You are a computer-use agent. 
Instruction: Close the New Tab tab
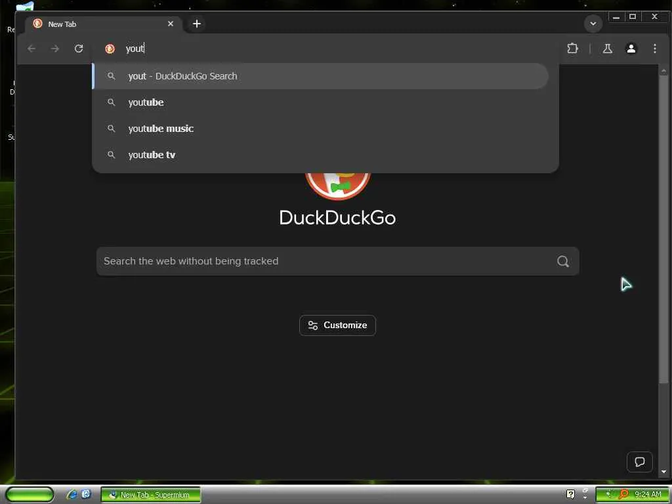click(x=171, y=24)
